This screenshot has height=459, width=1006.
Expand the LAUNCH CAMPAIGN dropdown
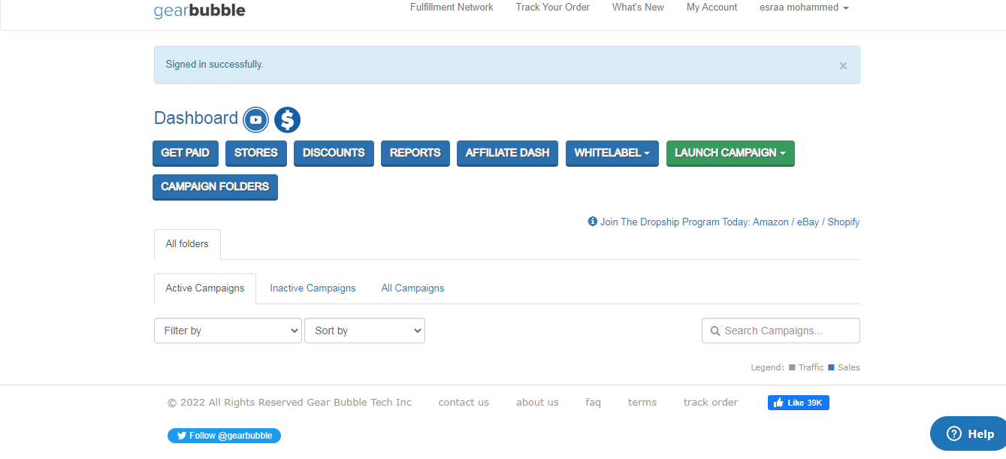click(730, 152)
